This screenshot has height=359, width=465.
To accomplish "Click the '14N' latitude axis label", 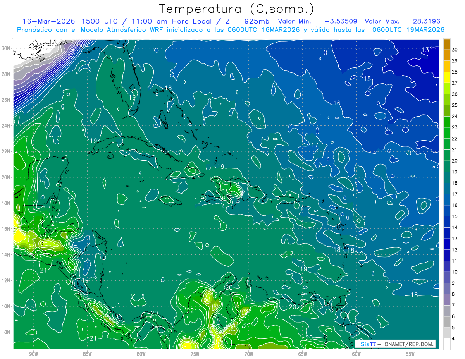I will (6, 255).
